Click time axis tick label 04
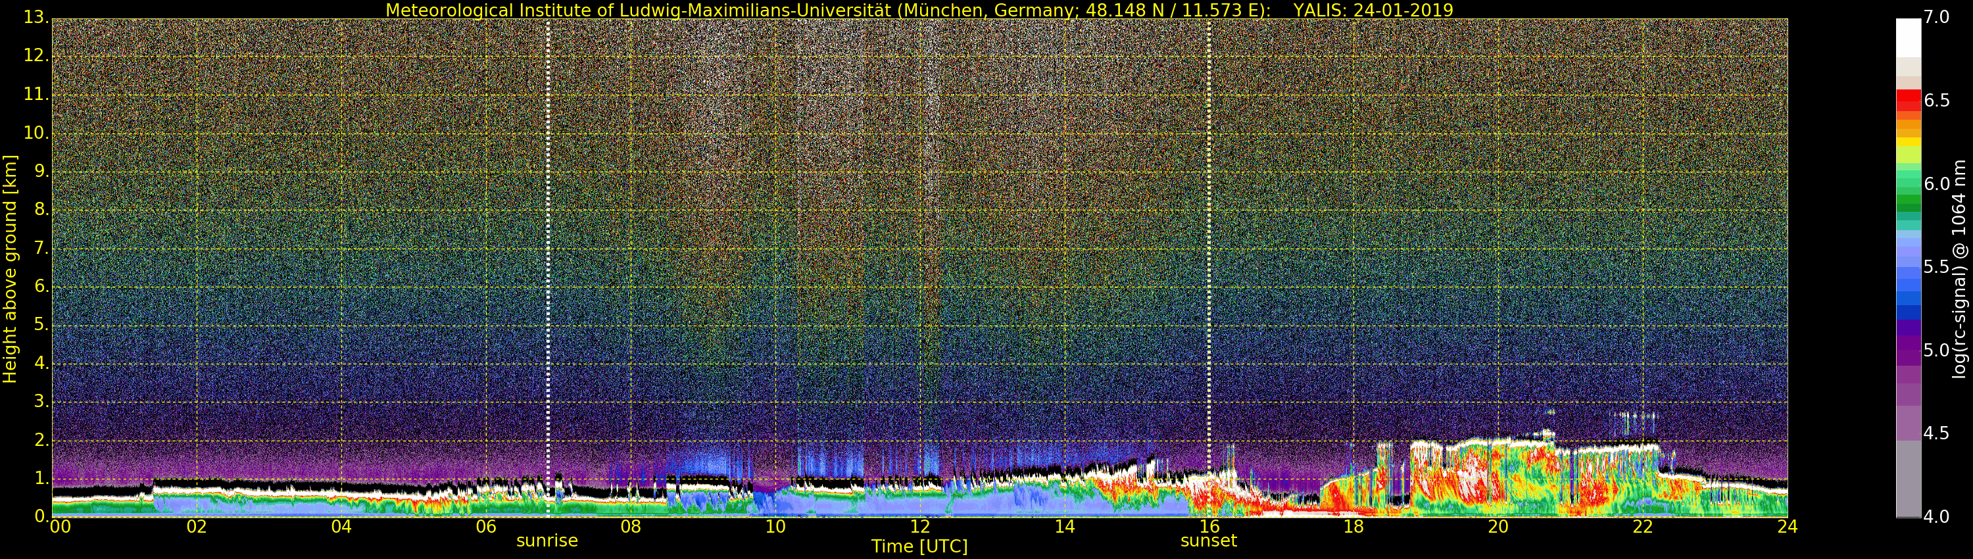Image resolution: width=1973 pixels, height=559 pixels. tap(341, 527)
